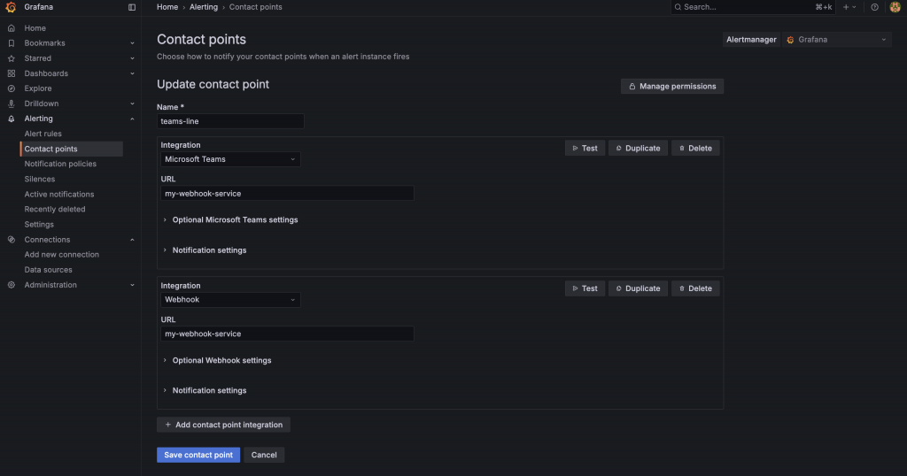Viewport: 907px width, 476px height.
Task: Open Notification policies in sidebar
Action: point(60,164)
